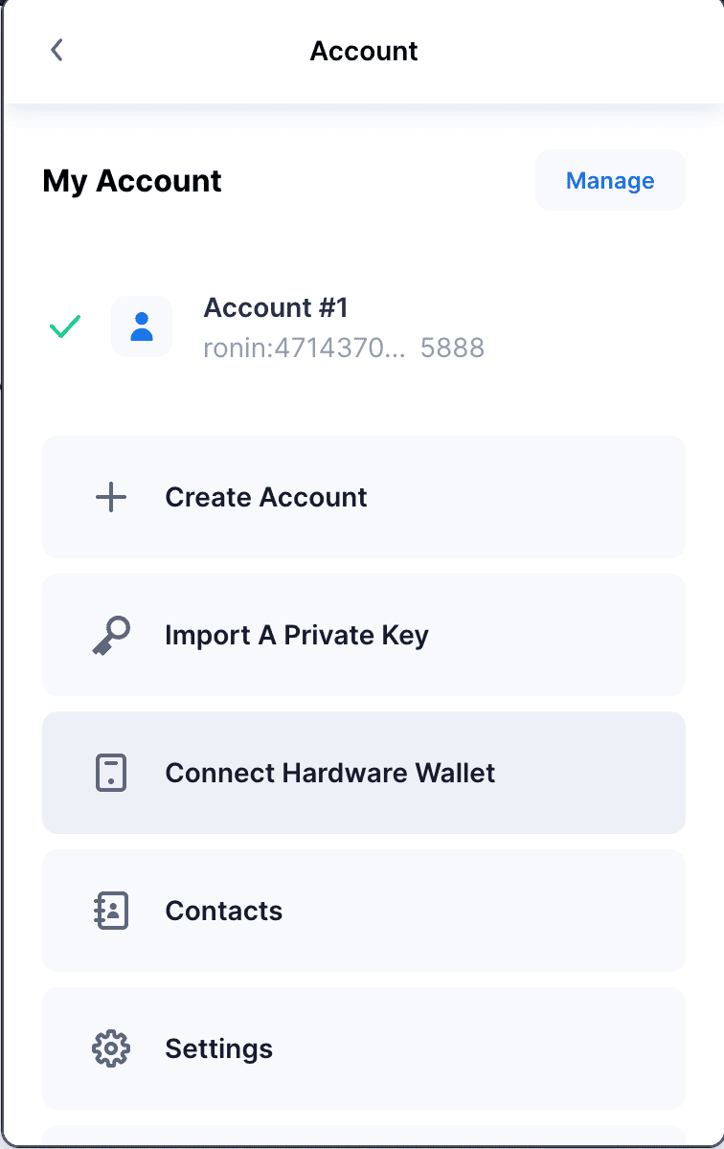Screen dimensions: 724x1149
Task: Select the Create Account option
Action: tap(364, 497)
